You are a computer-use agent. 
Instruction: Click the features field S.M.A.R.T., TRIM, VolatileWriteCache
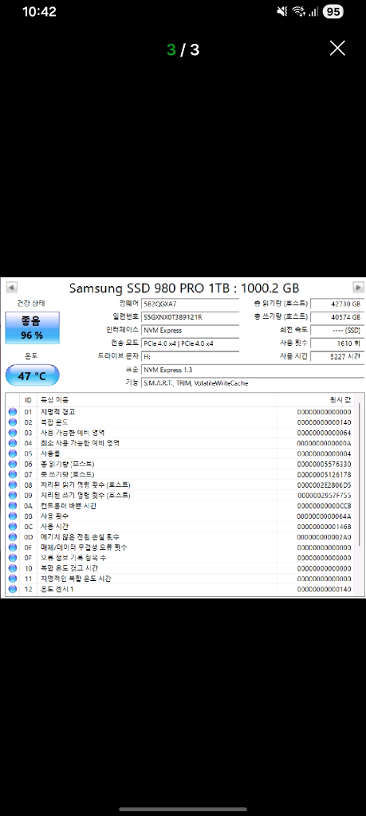[x=253, y=383]
